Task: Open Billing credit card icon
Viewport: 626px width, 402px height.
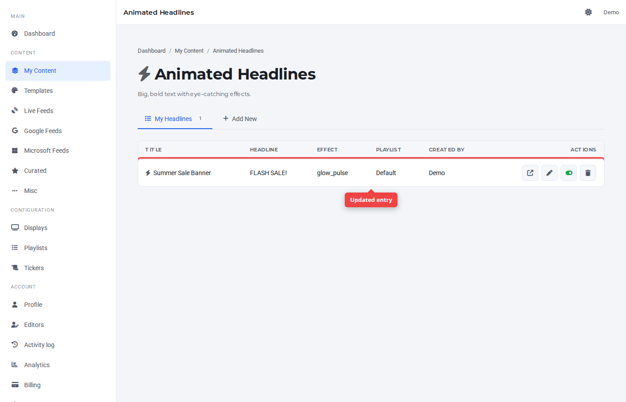Action: coord(15,385)
